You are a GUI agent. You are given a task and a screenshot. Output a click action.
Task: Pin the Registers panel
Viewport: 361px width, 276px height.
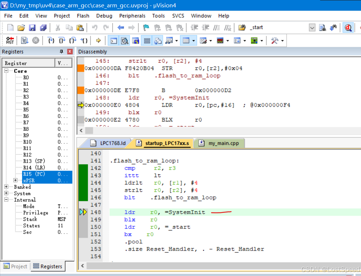click(61, 52)
